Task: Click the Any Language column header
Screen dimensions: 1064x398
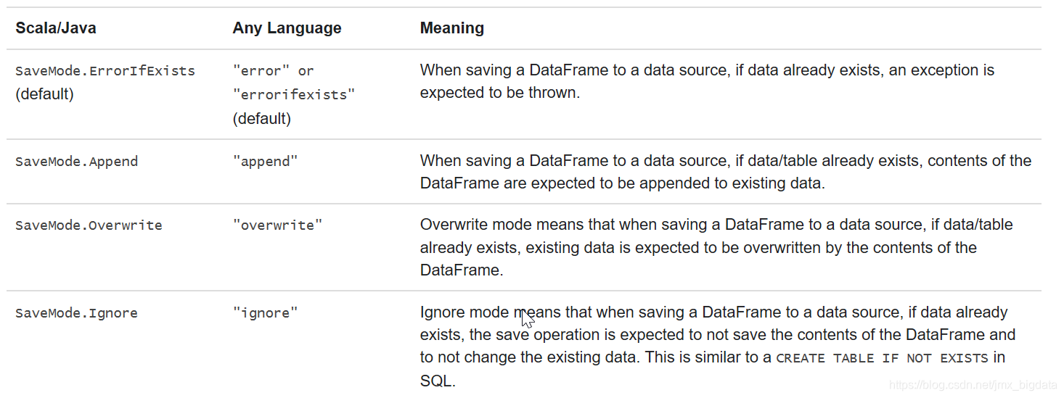Action: tap(287, 28)
